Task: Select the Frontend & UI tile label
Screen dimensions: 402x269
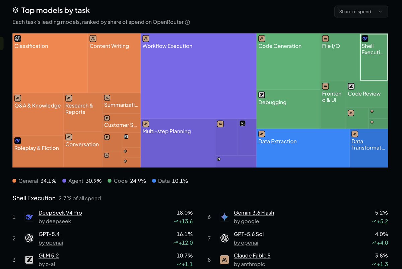Action: (332, 97)
